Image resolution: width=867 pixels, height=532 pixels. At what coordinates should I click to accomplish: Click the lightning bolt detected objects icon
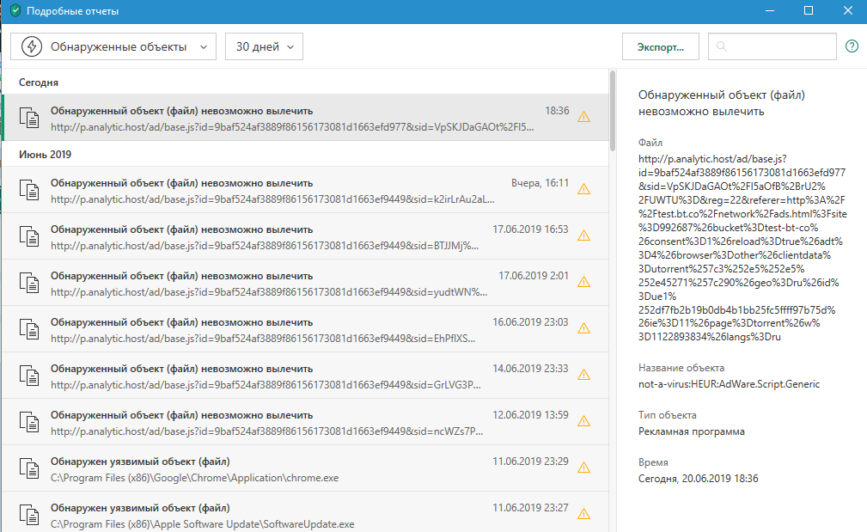[x=32, y=46]
